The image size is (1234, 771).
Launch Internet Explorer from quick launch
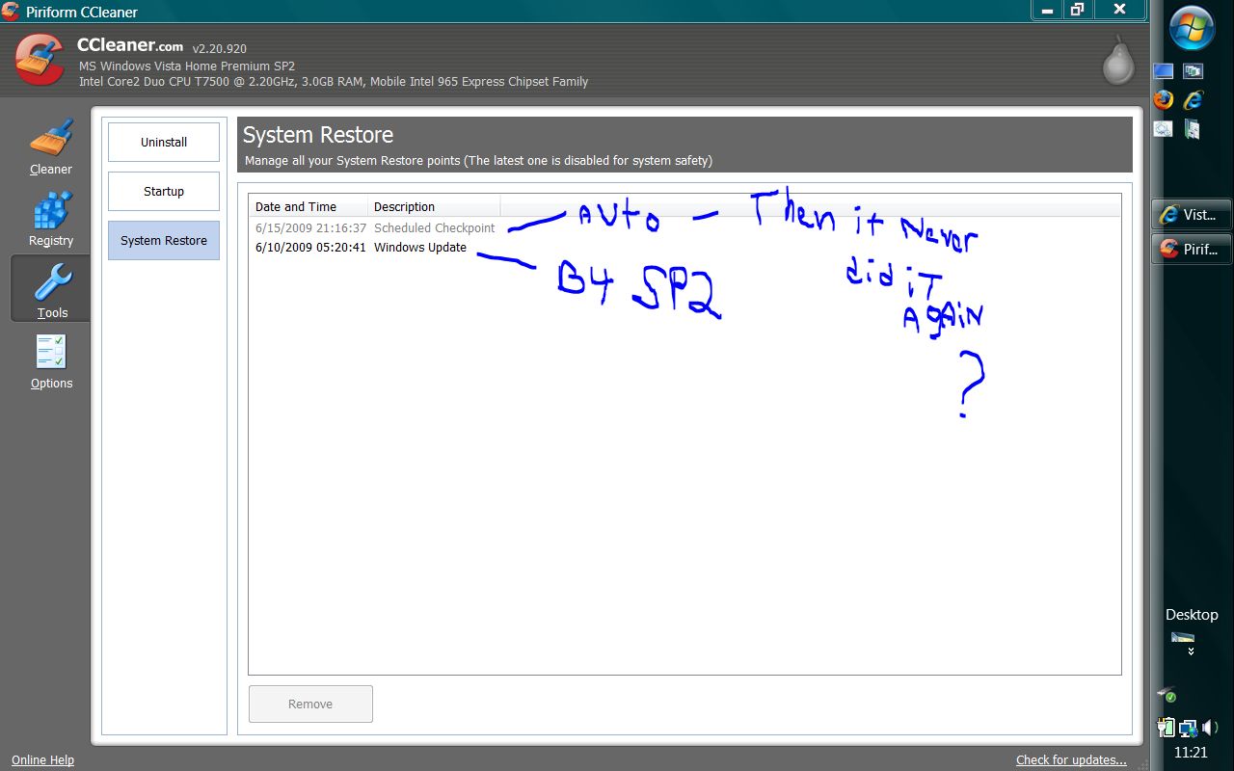[1194, 99]
